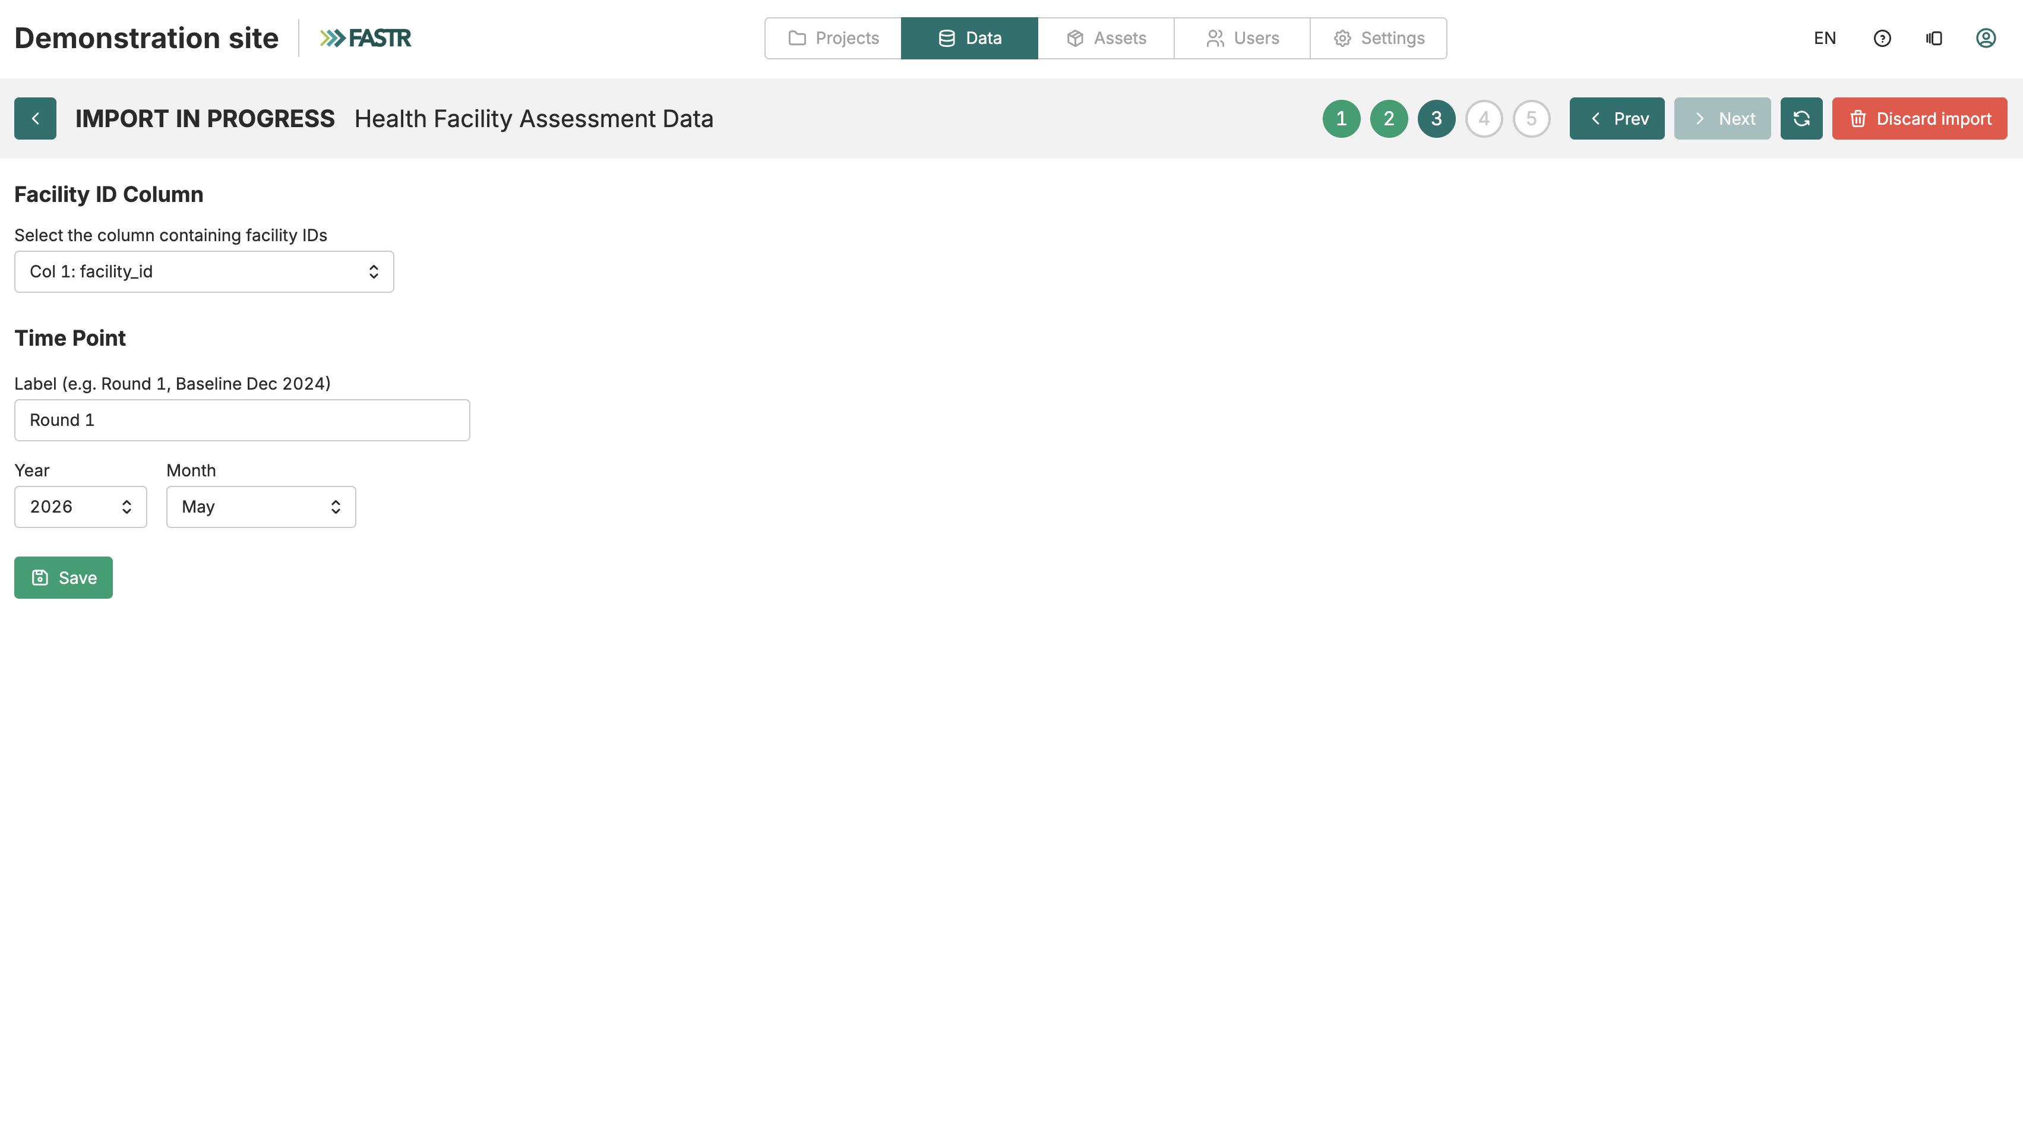
Task: Open the Assets tab
Action: click(1106, 37)
